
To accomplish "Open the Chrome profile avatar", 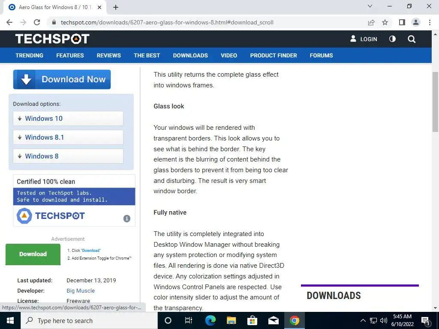I will pyautogui.click(x=416, y=22).
